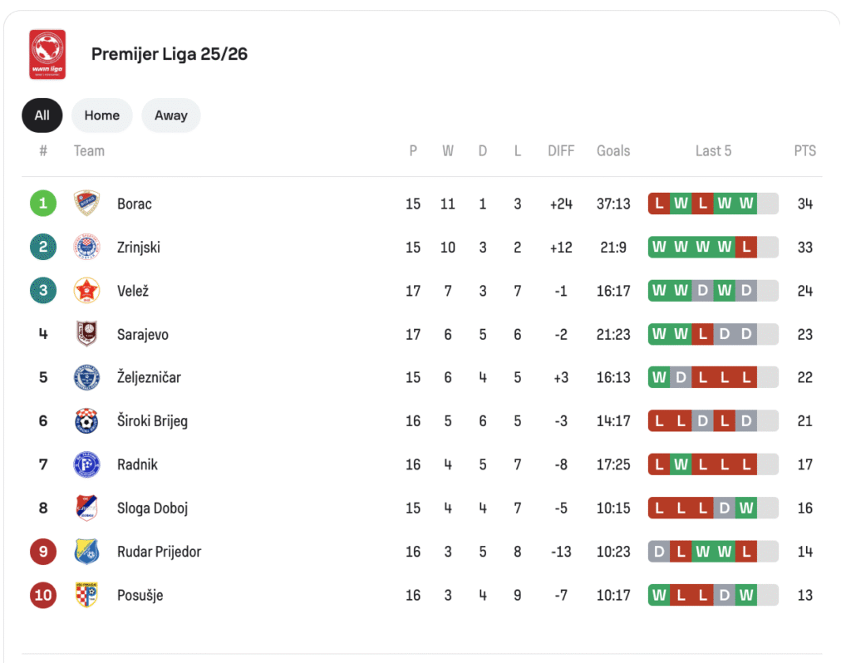Click the Last 5 column header

click(x=713, y=150)
